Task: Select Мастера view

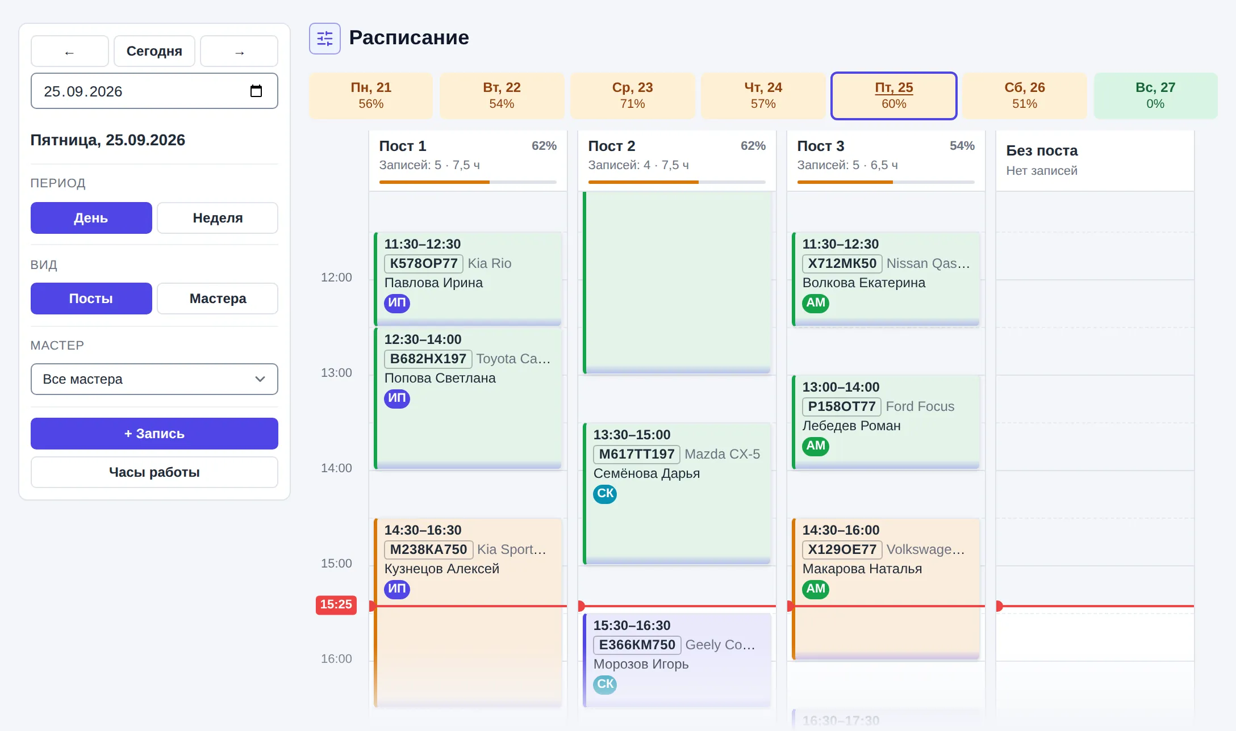Action: (x=218, y=299)
